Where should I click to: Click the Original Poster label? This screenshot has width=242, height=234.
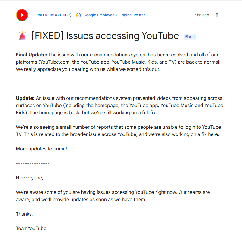tap(132, 15)
